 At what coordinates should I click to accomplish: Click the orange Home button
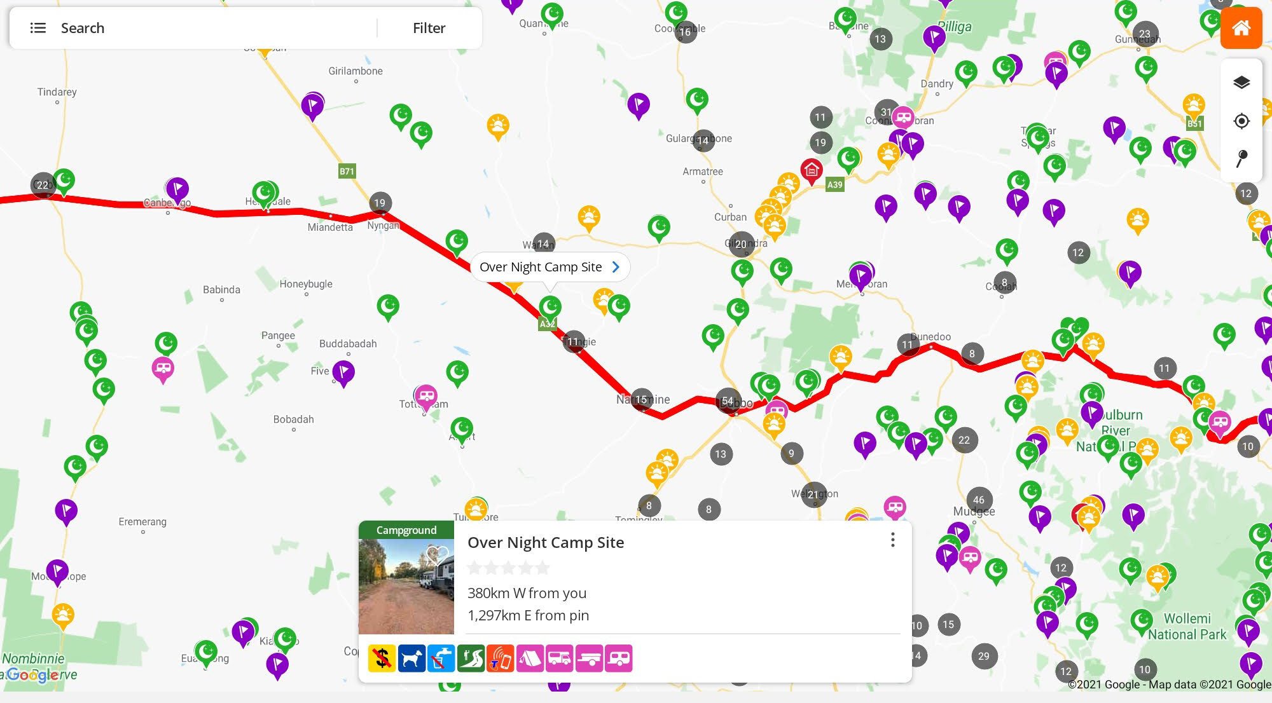(1241, 28)
